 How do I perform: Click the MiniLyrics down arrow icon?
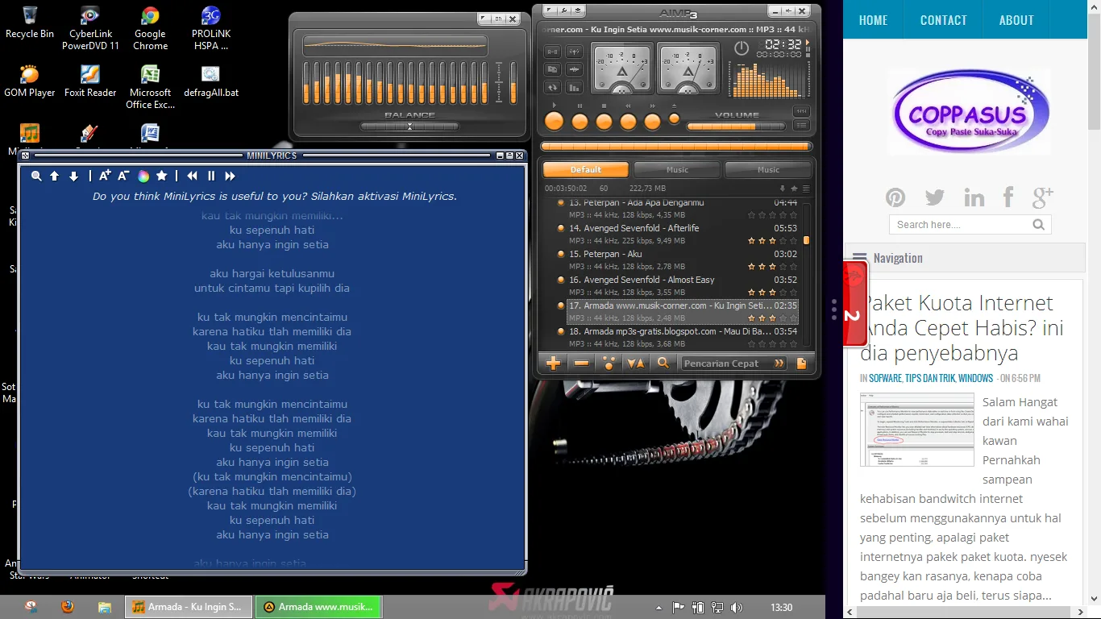click(73, 176)
